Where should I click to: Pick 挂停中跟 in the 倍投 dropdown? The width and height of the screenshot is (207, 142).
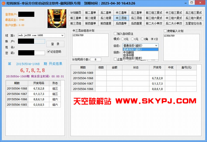(128, 55)
